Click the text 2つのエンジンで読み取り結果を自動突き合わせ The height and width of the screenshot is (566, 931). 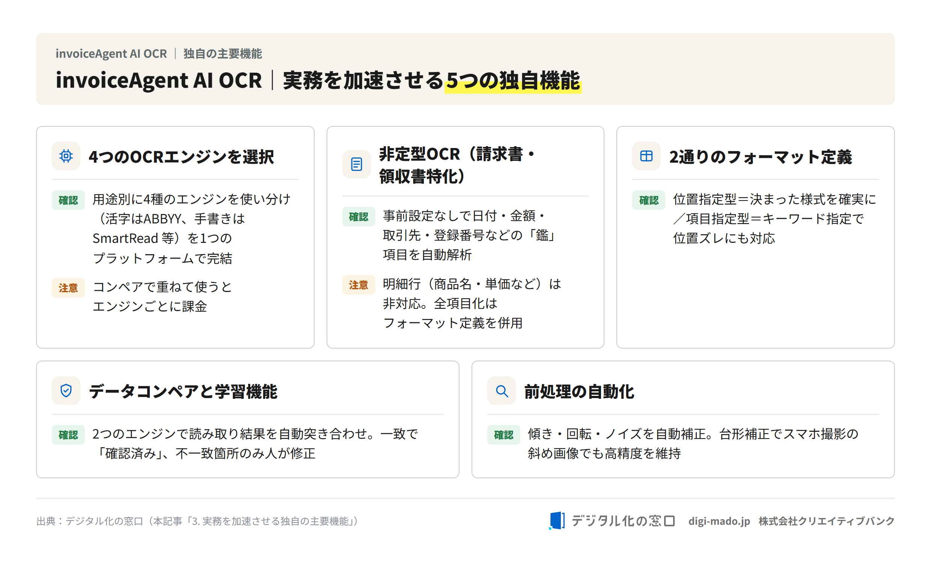pos(230,434)
